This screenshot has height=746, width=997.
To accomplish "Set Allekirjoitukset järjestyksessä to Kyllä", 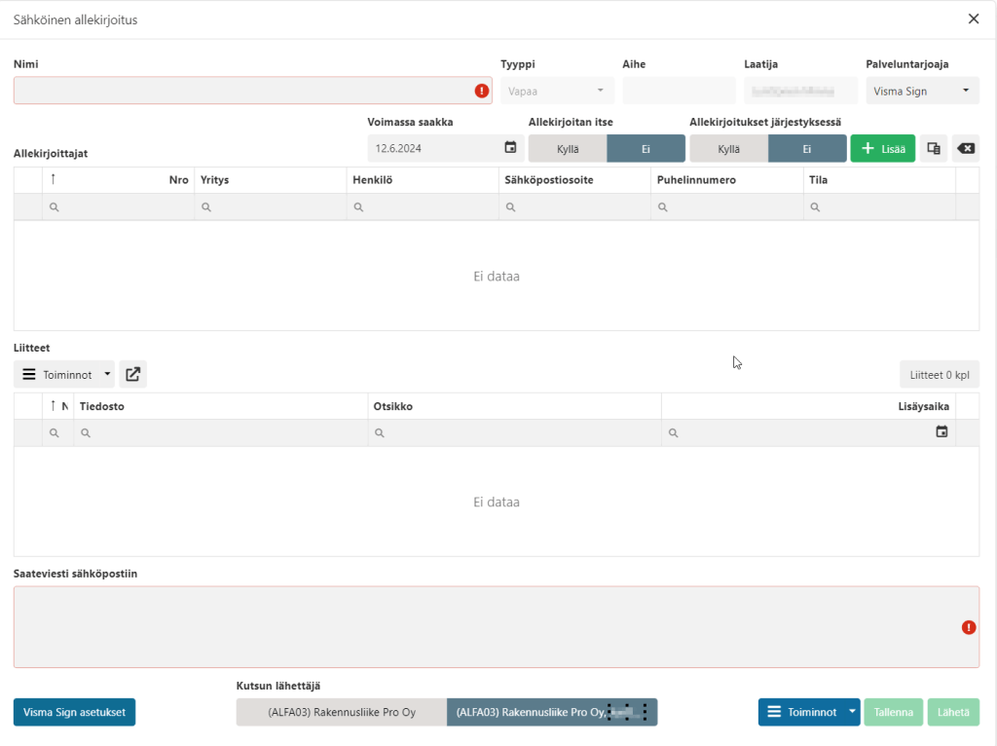I will pos(728,149).
